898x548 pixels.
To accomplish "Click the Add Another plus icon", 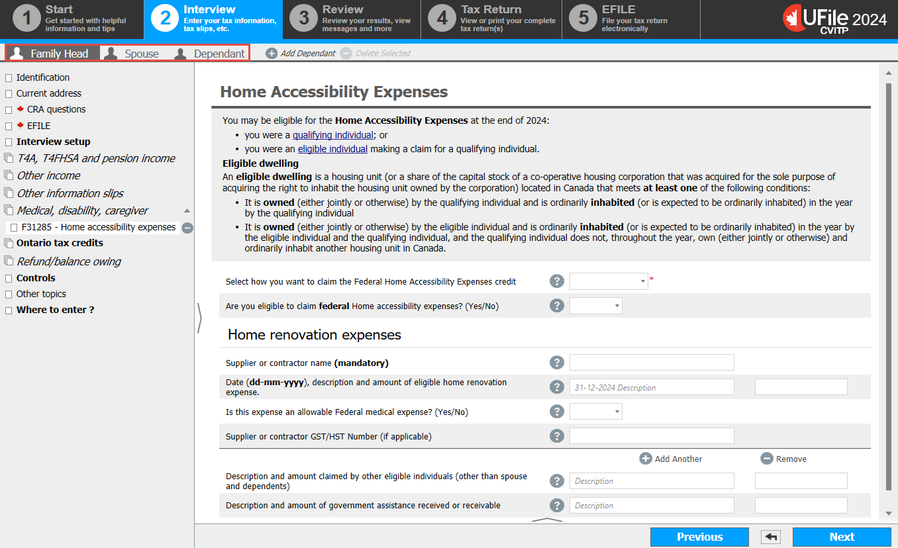I will click(646, 459).
